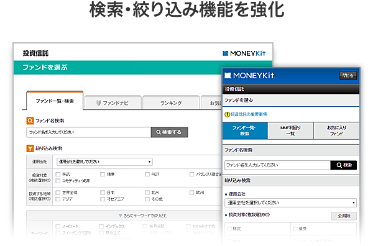The width and height of the screenshot is (373, 246).
Task: Click the orange search icon beside ファンド名検索
Action: (30, 121)
